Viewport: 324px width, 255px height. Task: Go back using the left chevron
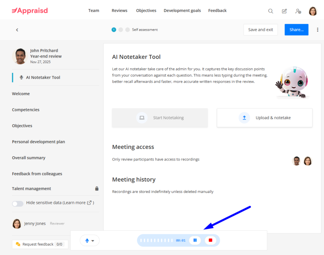tap(17, 30)
